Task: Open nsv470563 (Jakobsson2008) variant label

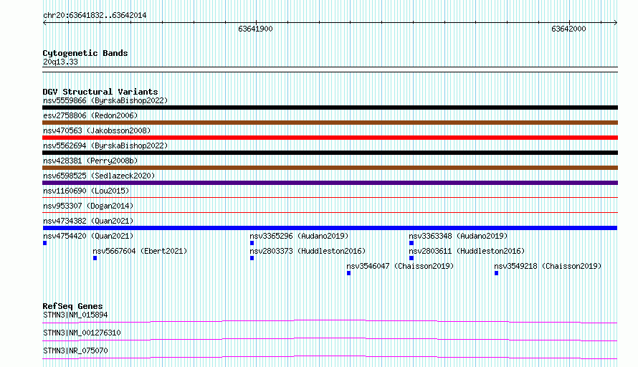Action: (x=97, y=130)
